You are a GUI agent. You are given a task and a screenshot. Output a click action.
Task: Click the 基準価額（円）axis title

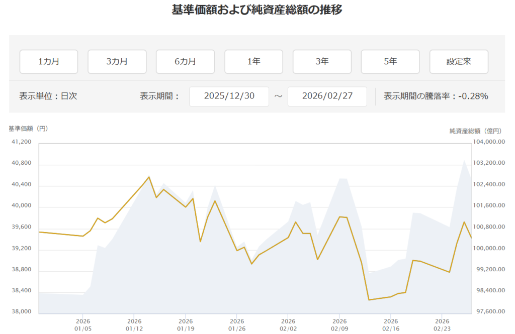28,129
